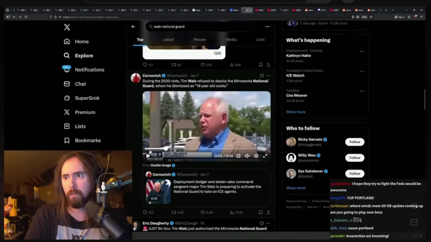Switch to the People tab

coord(200,40)
